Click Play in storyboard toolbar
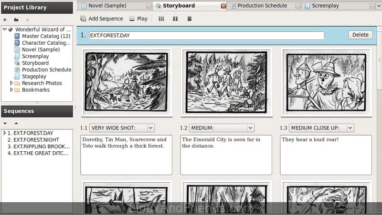 (x=138, y=19)
